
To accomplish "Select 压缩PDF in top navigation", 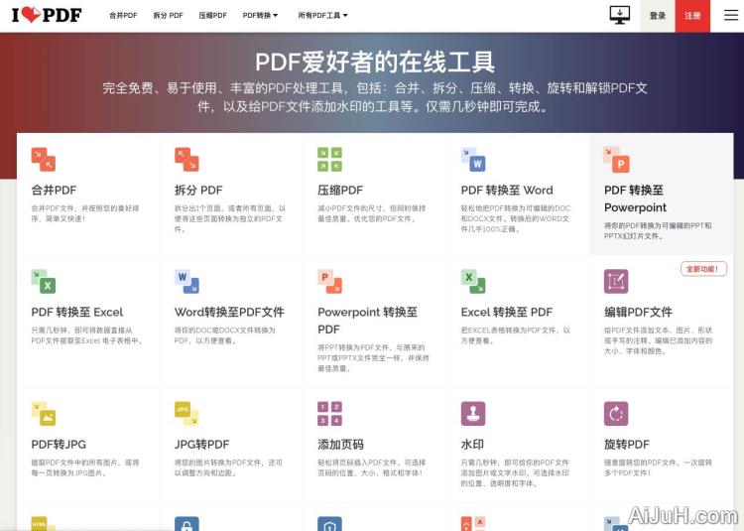I will (x=212, y=15).
